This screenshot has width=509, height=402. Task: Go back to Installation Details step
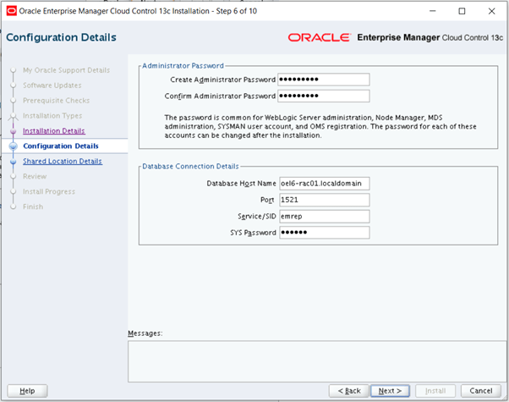53,131
